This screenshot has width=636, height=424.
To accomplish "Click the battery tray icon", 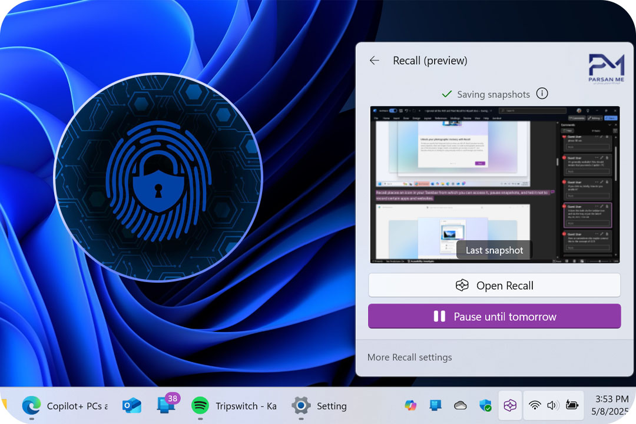I will tap(572, 405).
